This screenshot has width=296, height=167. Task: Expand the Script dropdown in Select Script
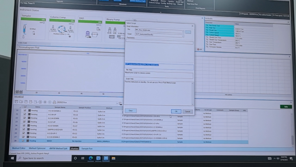[182, 36]
